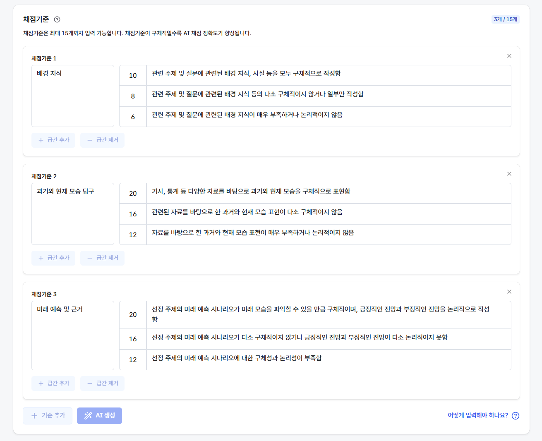Viewport: 542px width, 441px height.
Task: Remove 채점기준 3 with its X icon
Action: pos(509,292)
